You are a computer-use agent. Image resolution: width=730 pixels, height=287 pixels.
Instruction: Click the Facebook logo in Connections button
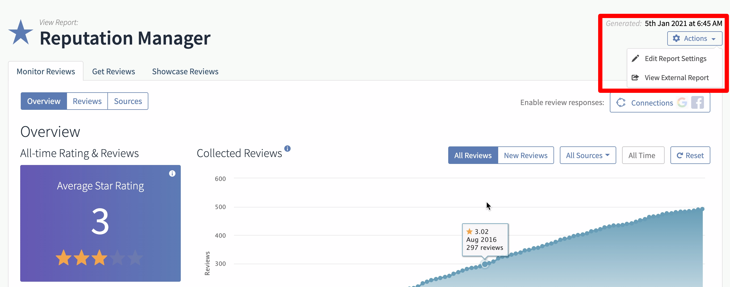click(697, 102)
